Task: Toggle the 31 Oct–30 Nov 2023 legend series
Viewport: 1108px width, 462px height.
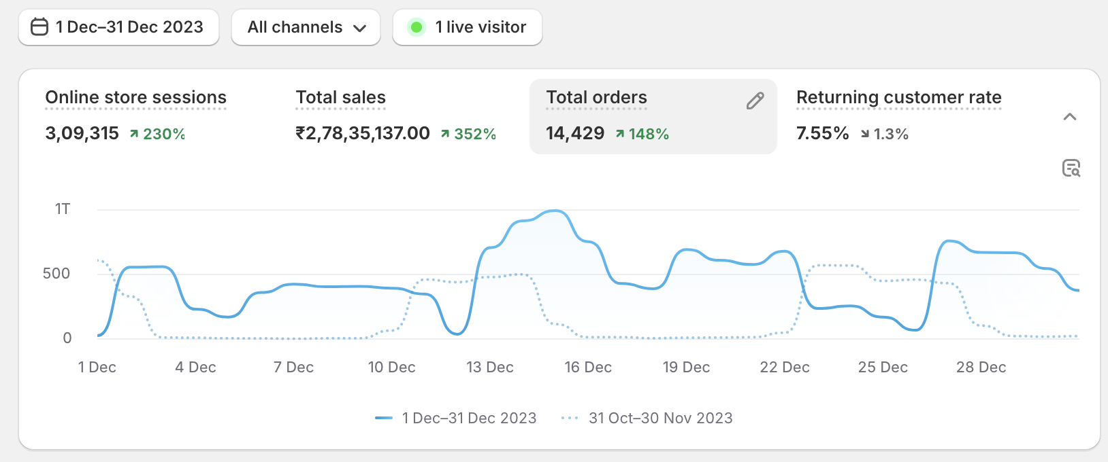Action: (x=647, y=418)
